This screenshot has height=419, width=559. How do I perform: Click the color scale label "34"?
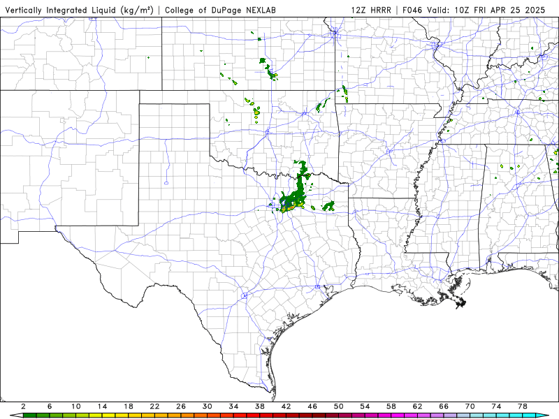click(x=233, y=406)
